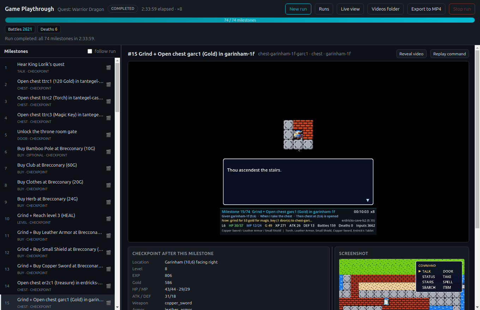Click the clip icon for the er2c1 (treasure) chest
Image resolution: width=480 pixels, height=310 pixels.
click(109, 286)
